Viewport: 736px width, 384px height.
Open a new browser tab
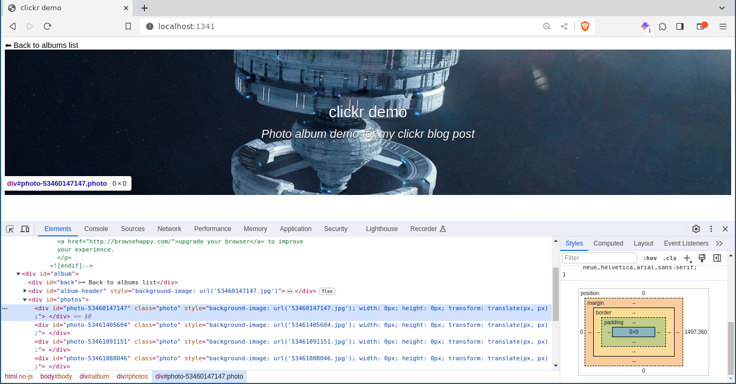point(144,8)
